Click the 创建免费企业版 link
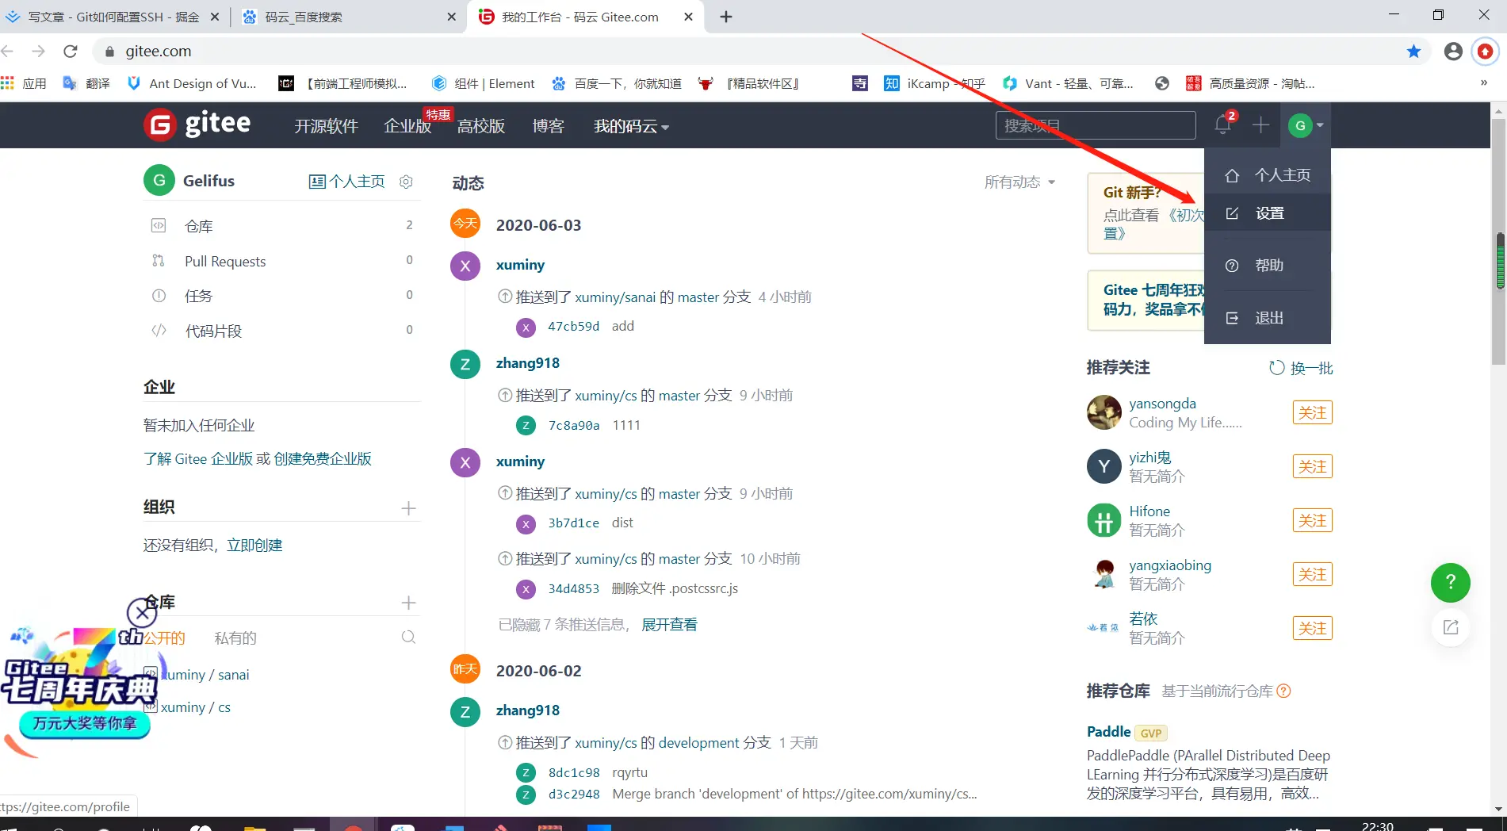This screenshot has width=1507, height=831. [x=323, y=459]
